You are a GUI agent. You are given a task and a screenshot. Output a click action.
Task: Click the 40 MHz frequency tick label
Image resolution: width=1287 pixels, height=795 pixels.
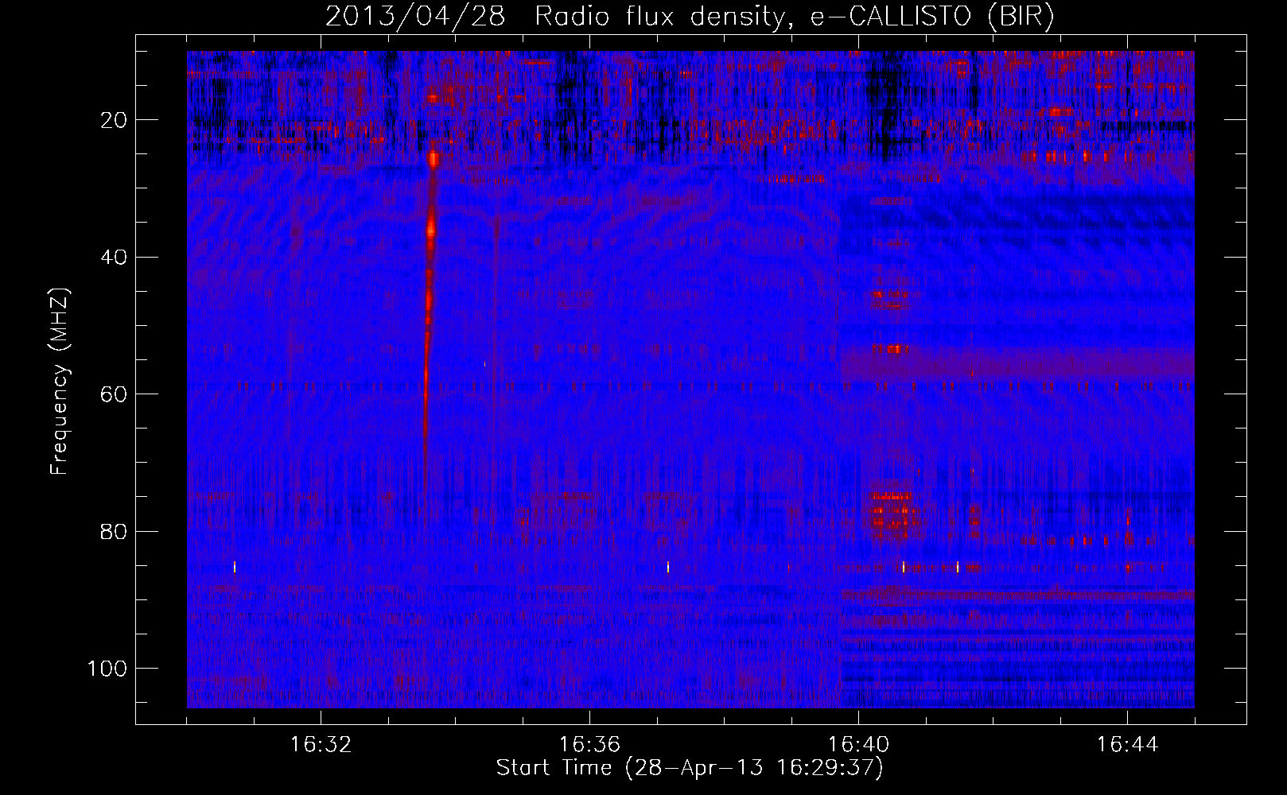114,258
